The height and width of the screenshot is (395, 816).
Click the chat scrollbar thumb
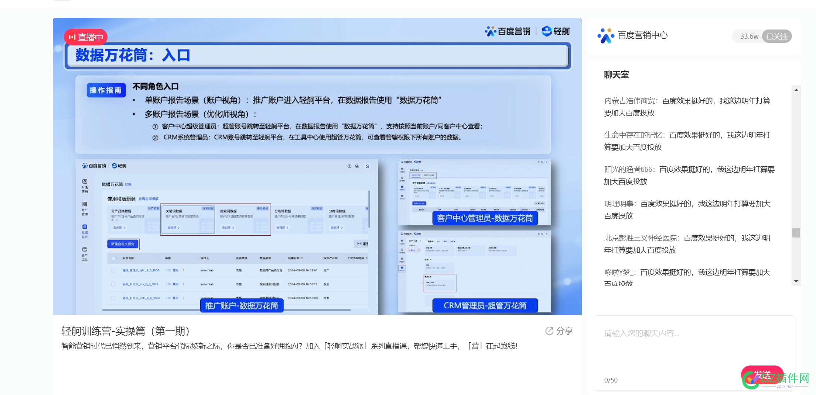click(x=796, y=233)
